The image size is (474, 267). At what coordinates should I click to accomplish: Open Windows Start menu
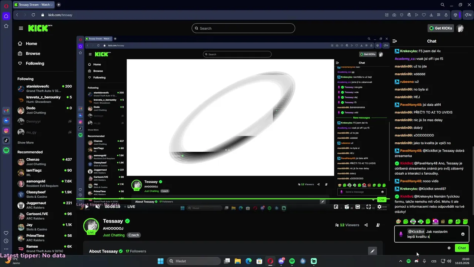coord(160,261)
